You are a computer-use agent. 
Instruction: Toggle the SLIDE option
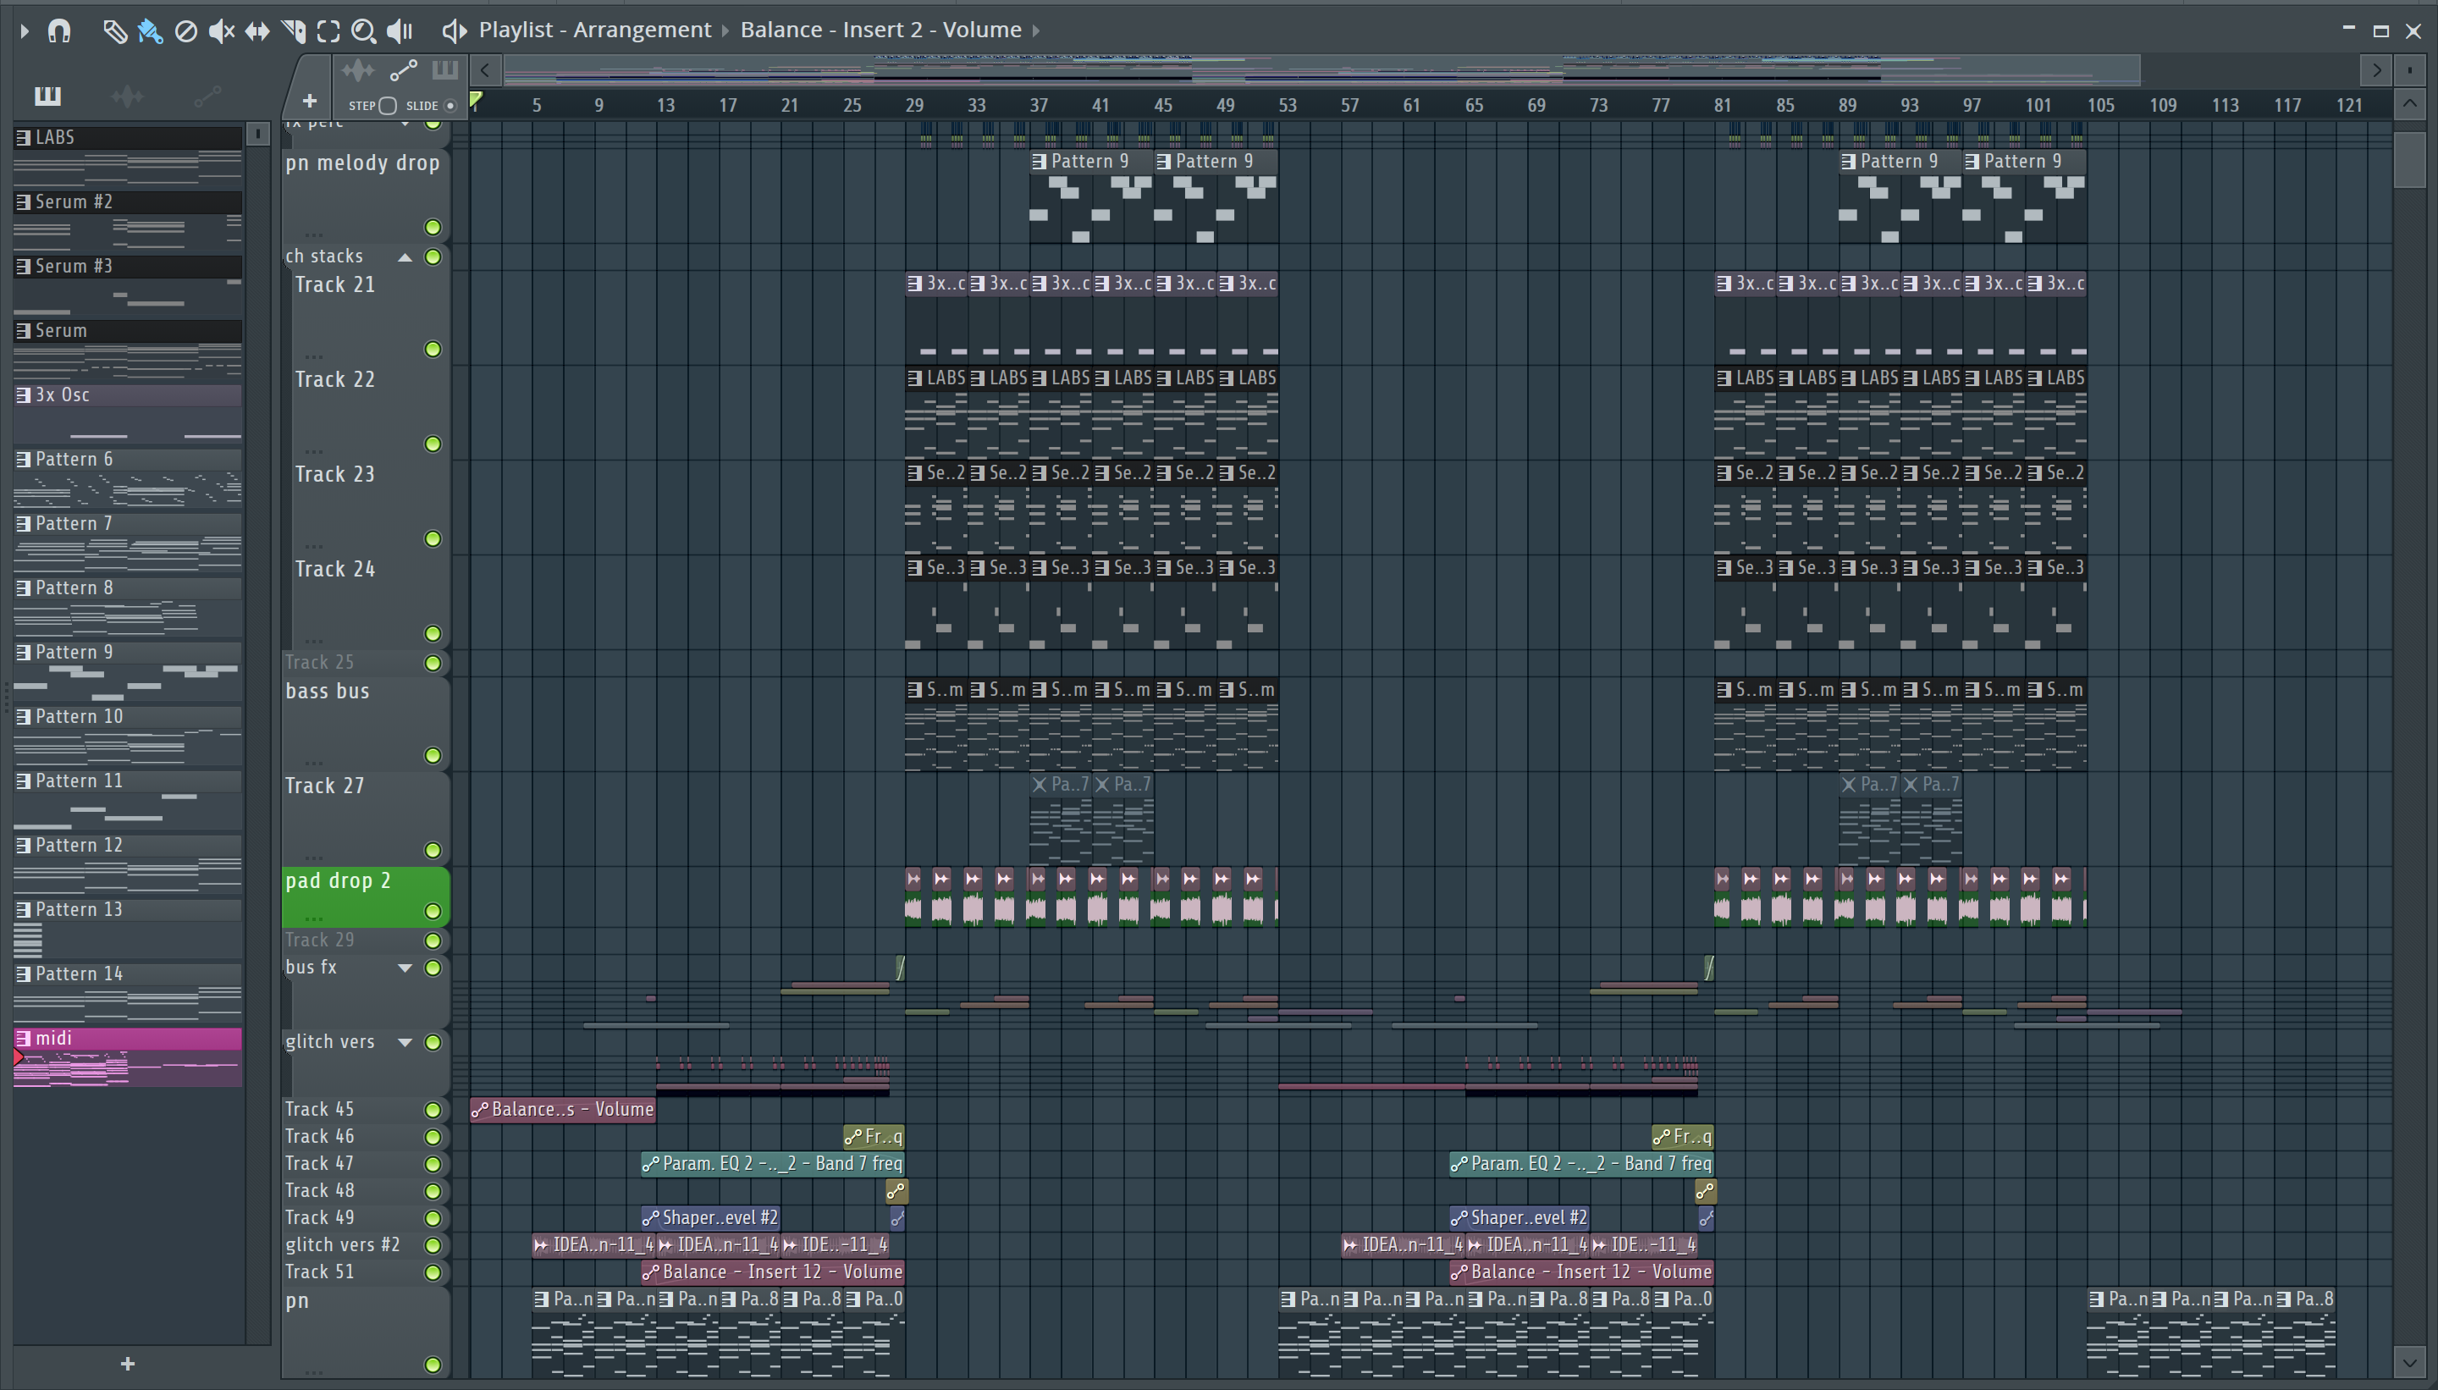[450, 106]
